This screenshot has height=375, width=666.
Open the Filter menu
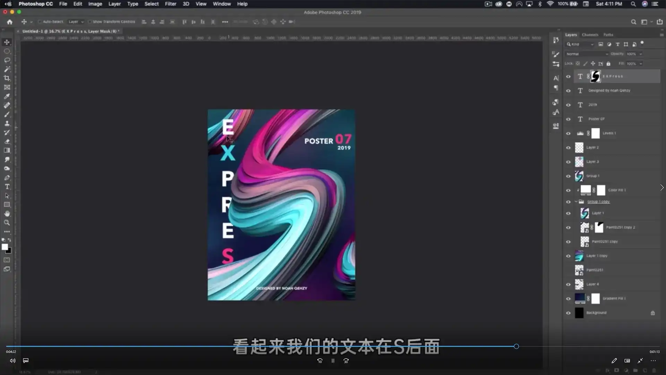[x=170, y=4]
